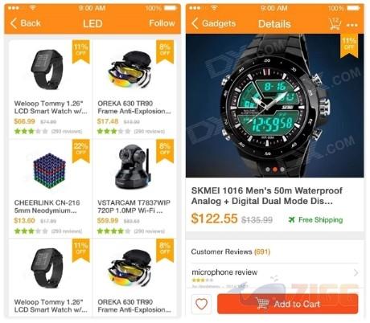
Task: Click the 11% OFF ribbon on SKMEI watch image
Action: (349, 45)
